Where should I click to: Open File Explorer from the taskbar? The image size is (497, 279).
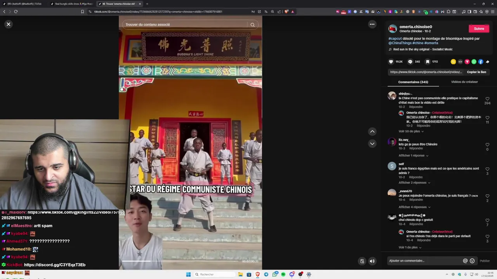click(x=240, y=274)
